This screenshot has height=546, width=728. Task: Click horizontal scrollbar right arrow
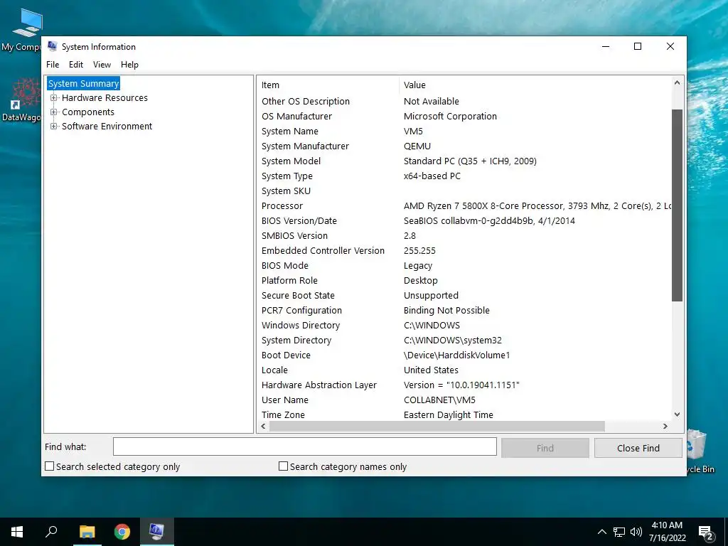[x=665, y=427]
